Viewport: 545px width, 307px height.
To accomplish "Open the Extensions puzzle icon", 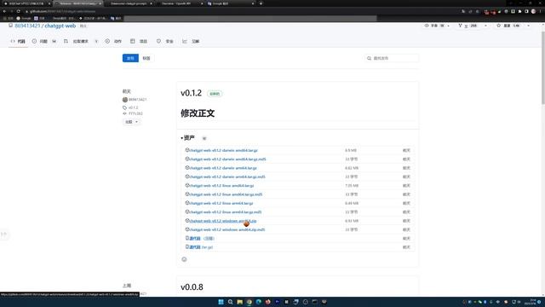I will click(x=519, y=11).
